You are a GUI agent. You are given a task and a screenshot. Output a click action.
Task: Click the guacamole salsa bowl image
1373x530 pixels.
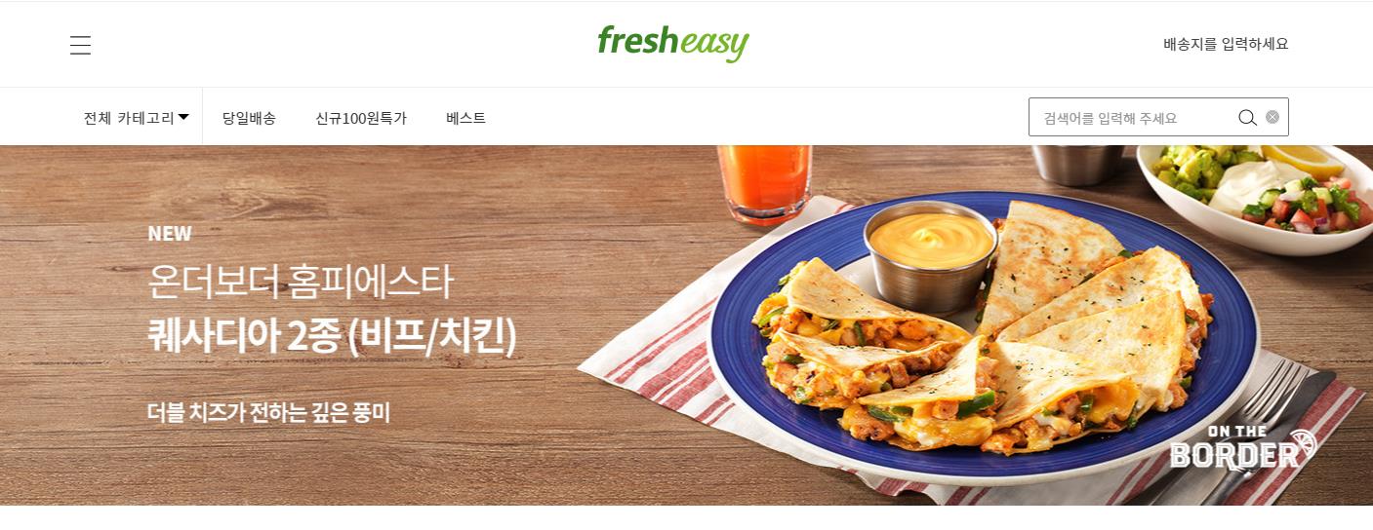[1255, 195]
